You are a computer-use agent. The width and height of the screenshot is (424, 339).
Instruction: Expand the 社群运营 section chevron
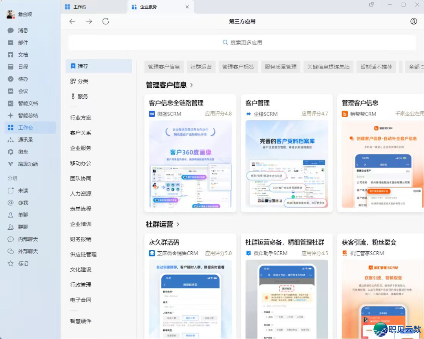(x=178, y=225)
